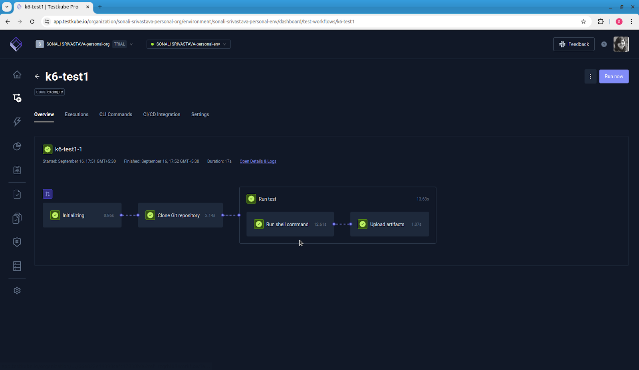The image size is (639, 370).
Task: Open the gear settings sidebar icon
Action: click(x=17, y=290)
